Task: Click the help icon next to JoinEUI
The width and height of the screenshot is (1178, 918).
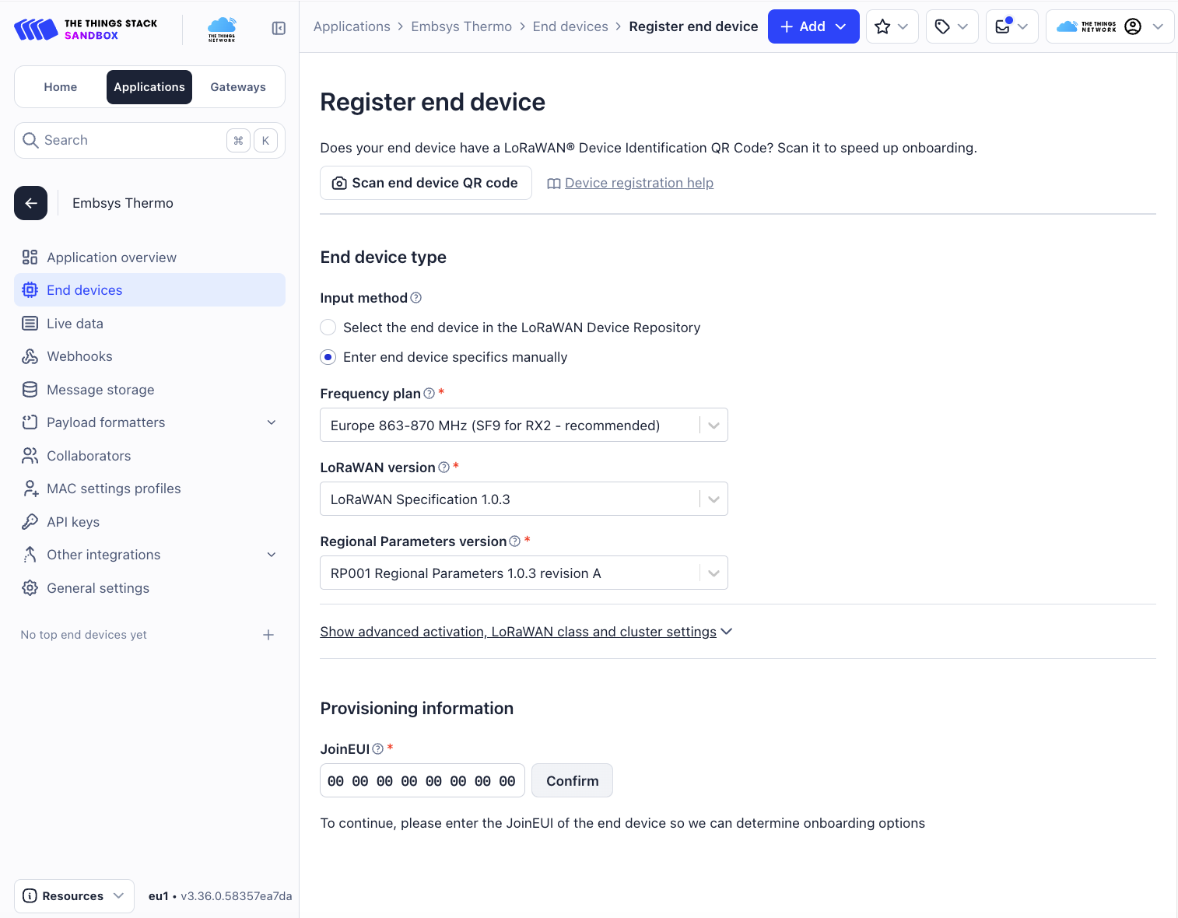Action: (378, 749)
